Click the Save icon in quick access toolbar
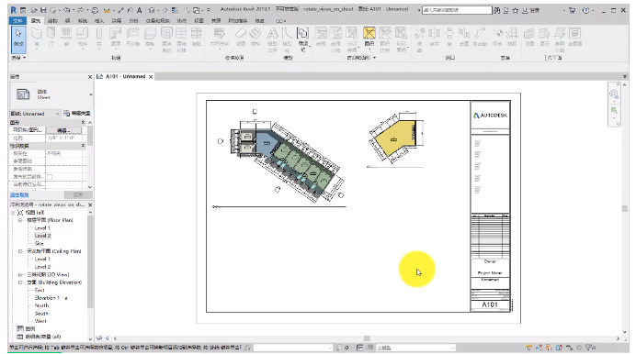 tap(43, 10)
